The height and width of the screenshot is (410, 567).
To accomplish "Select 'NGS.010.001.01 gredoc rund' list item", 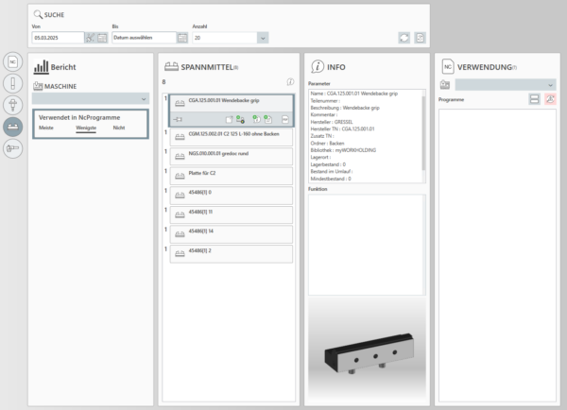I will click(x=232, y=154).
